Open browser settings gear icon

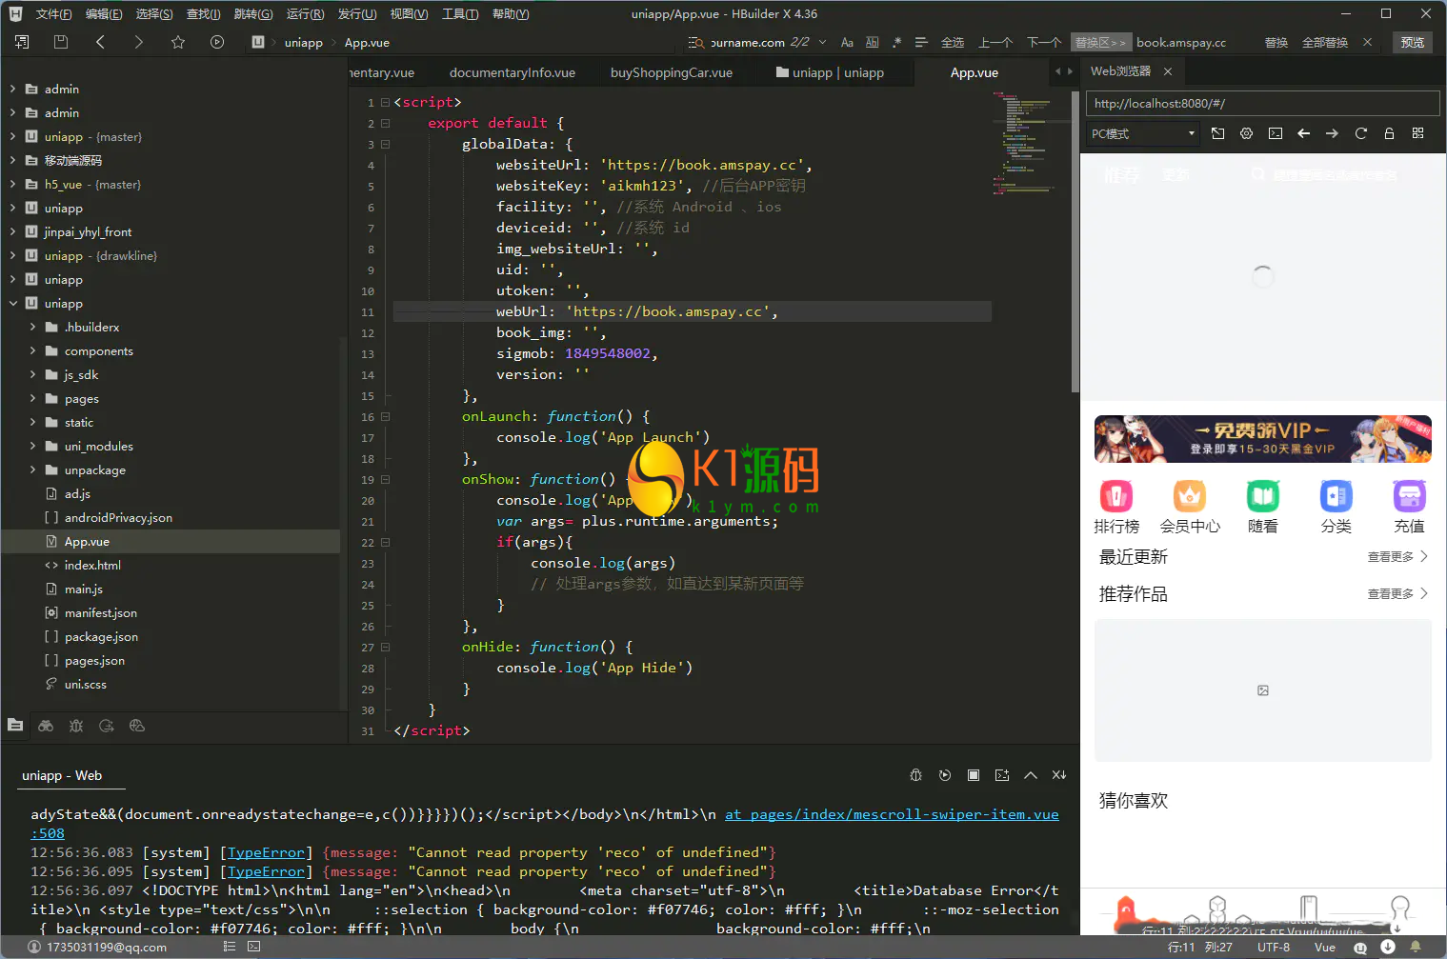(x=1246, y=133)
